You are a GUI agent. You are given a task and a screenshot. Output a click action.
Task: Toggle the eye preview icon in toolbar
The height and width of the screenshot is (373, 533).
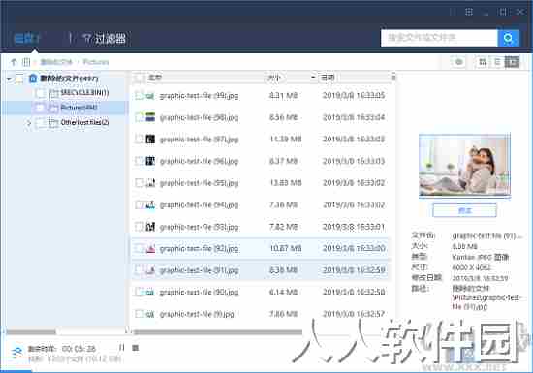(x=459, y=62)
